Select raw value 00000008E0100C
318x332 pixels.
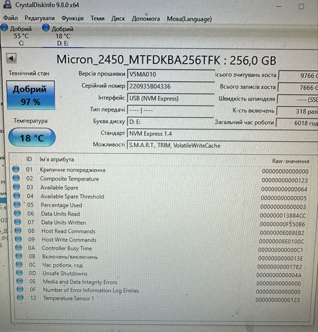click(281, 241)
